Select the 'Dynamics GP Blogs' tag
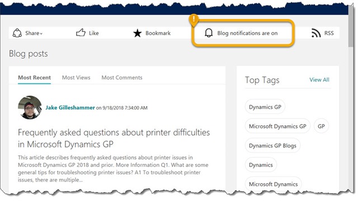The image size is (358, 201). click(272, 146)
